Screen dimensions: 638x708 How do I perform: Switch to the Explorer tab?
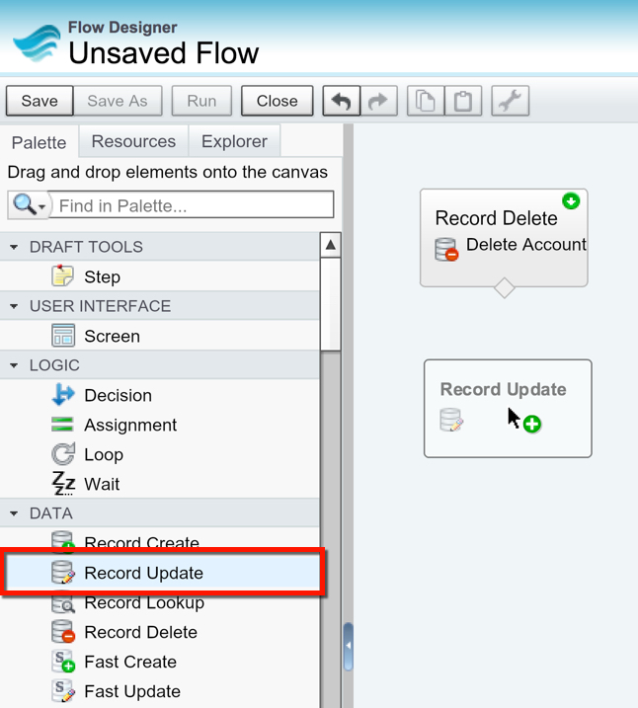point(234,142)
